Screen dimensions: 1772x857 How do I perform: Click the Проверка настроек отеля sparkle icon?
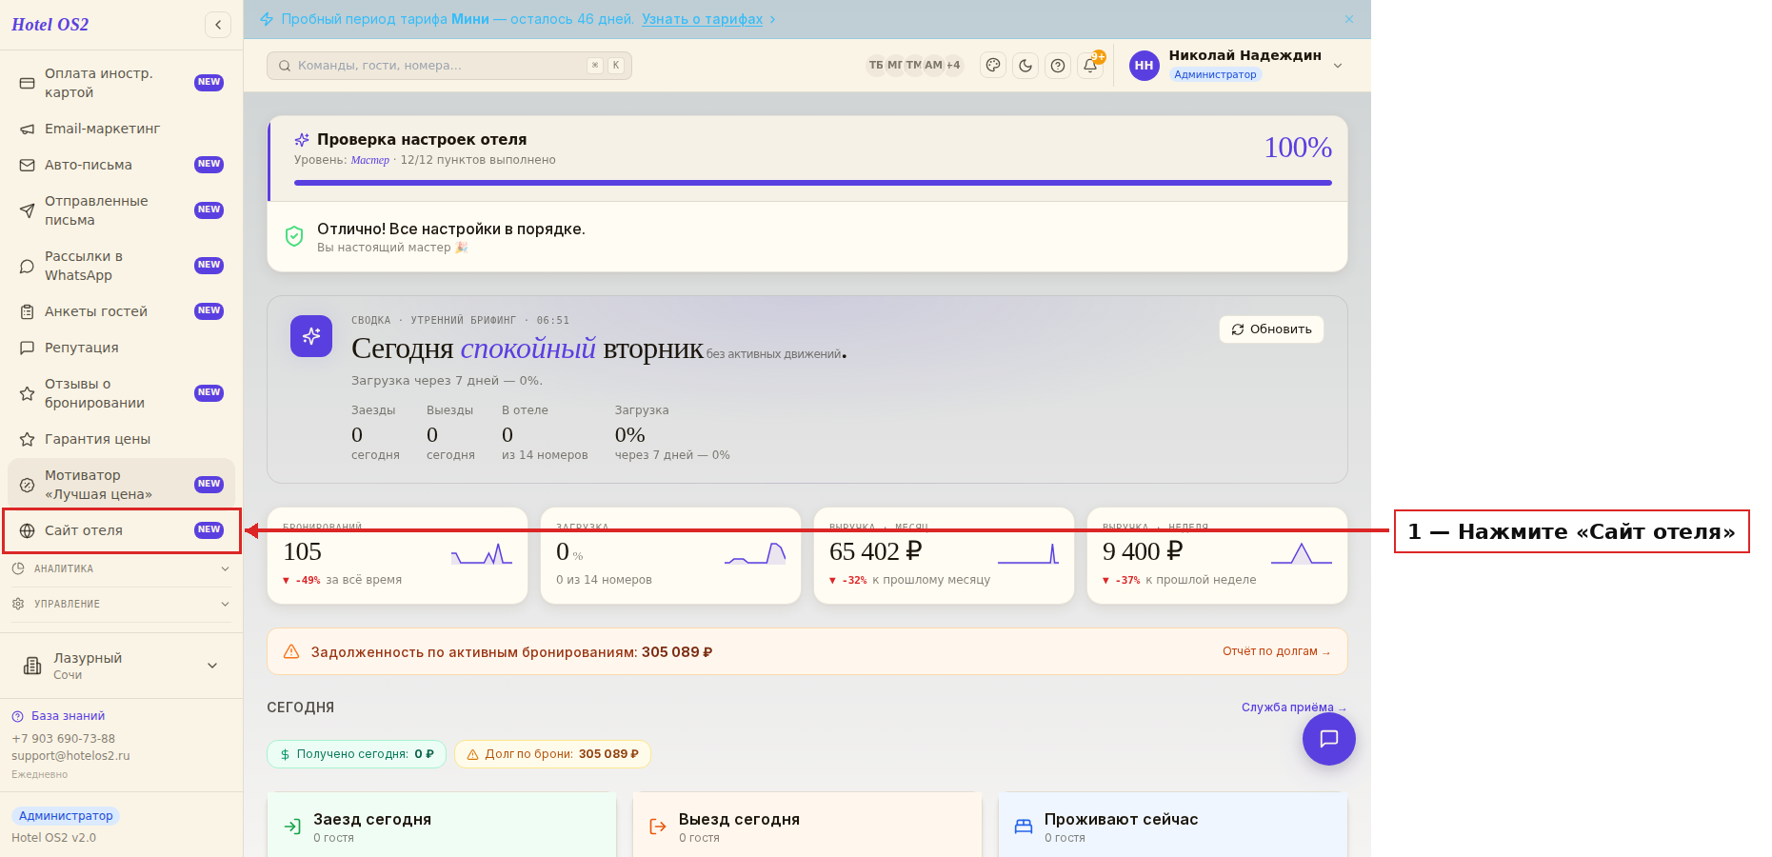[x=302, y=140]
